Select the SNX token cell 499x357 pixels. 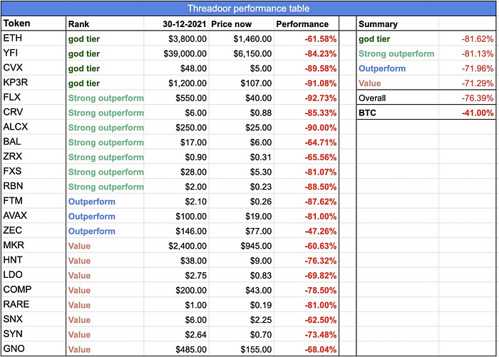(34, 319)
